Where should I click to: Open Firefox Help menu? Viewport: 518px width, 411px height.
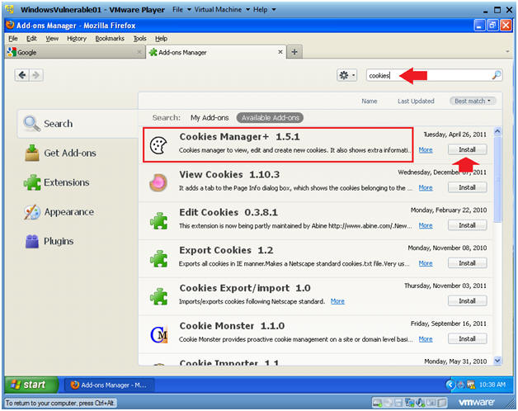[x=161, y=39]
